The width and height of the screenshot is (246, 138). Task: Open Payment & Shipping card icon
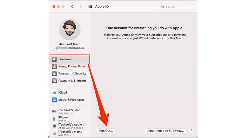pos(54,81)
